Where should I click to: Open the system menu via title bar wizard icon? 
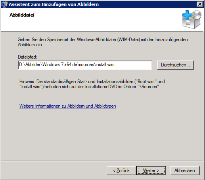[4, 4]
